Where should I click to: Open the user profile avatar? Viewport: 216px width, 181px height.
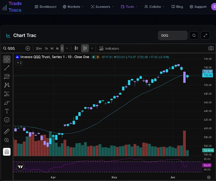pos(213,7)
